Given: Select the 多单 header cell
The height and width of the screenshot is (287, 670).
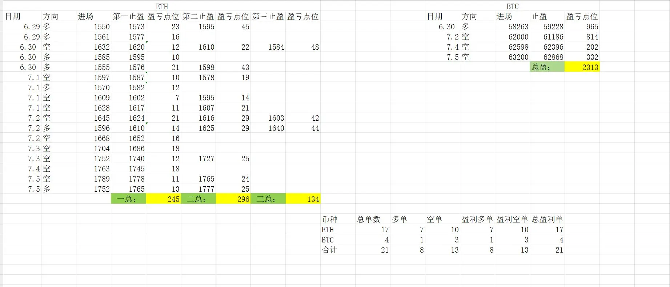Looking at the screenshot, I should pos(408,219).
